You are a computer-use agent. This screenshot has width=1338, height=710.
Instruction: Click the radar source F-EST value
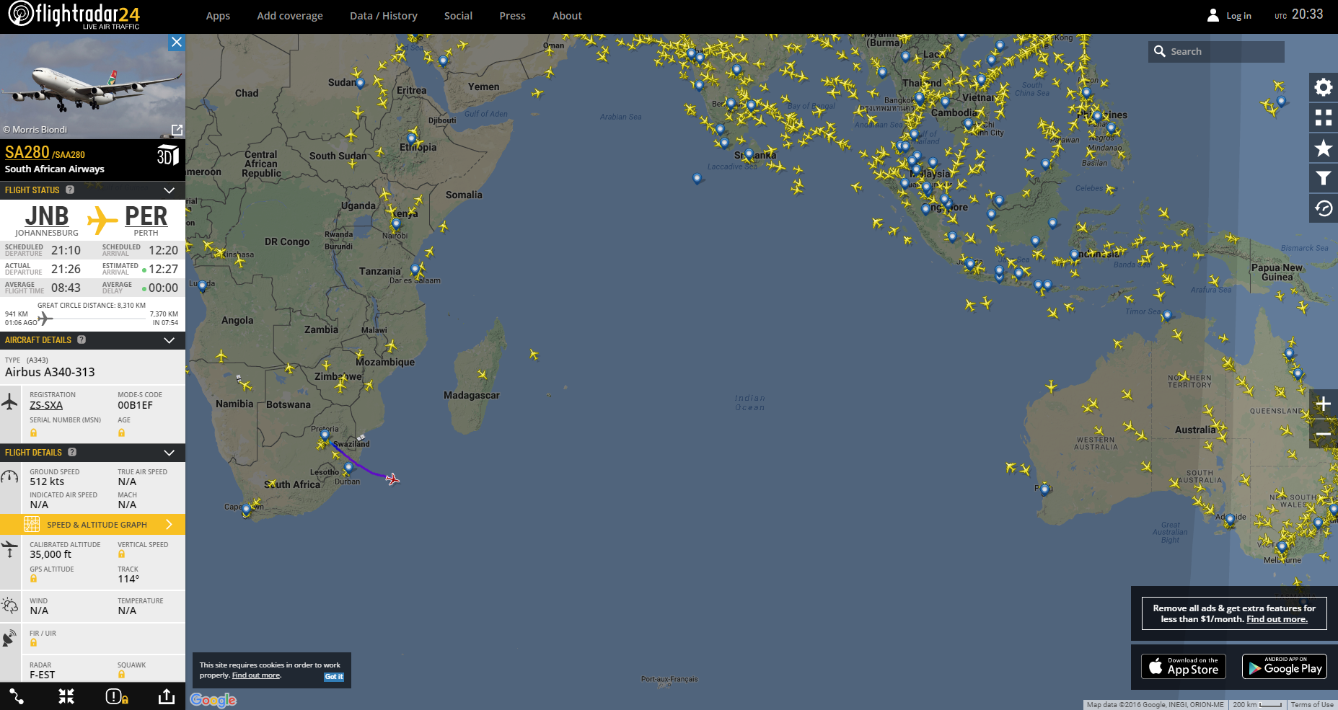[x=42, y=675]
